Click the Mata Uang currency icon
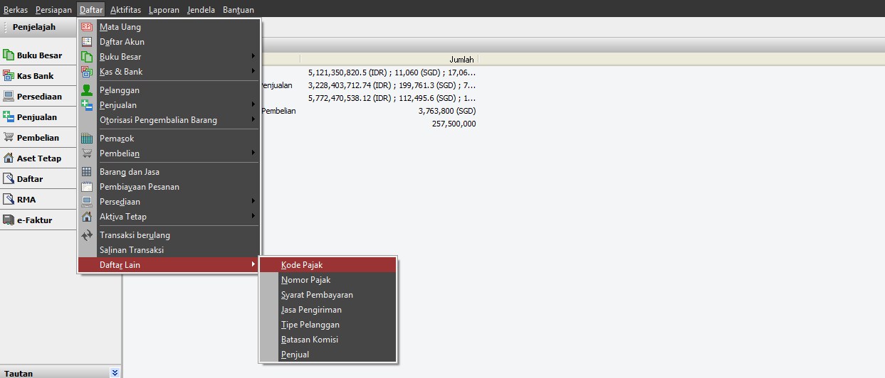This screenshot has width=885, height=378. coord(87,27)
